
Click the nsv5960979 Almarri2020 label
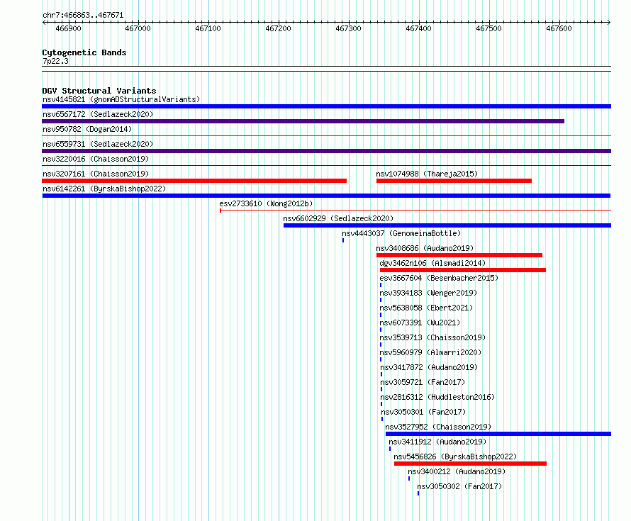point(430,352)
